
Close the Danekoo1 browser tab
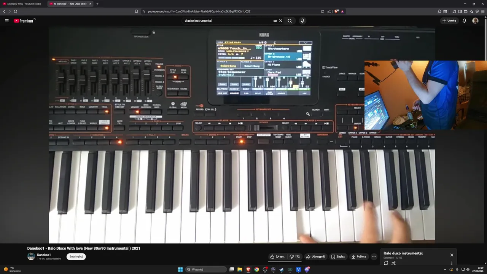tap(90, 4)
